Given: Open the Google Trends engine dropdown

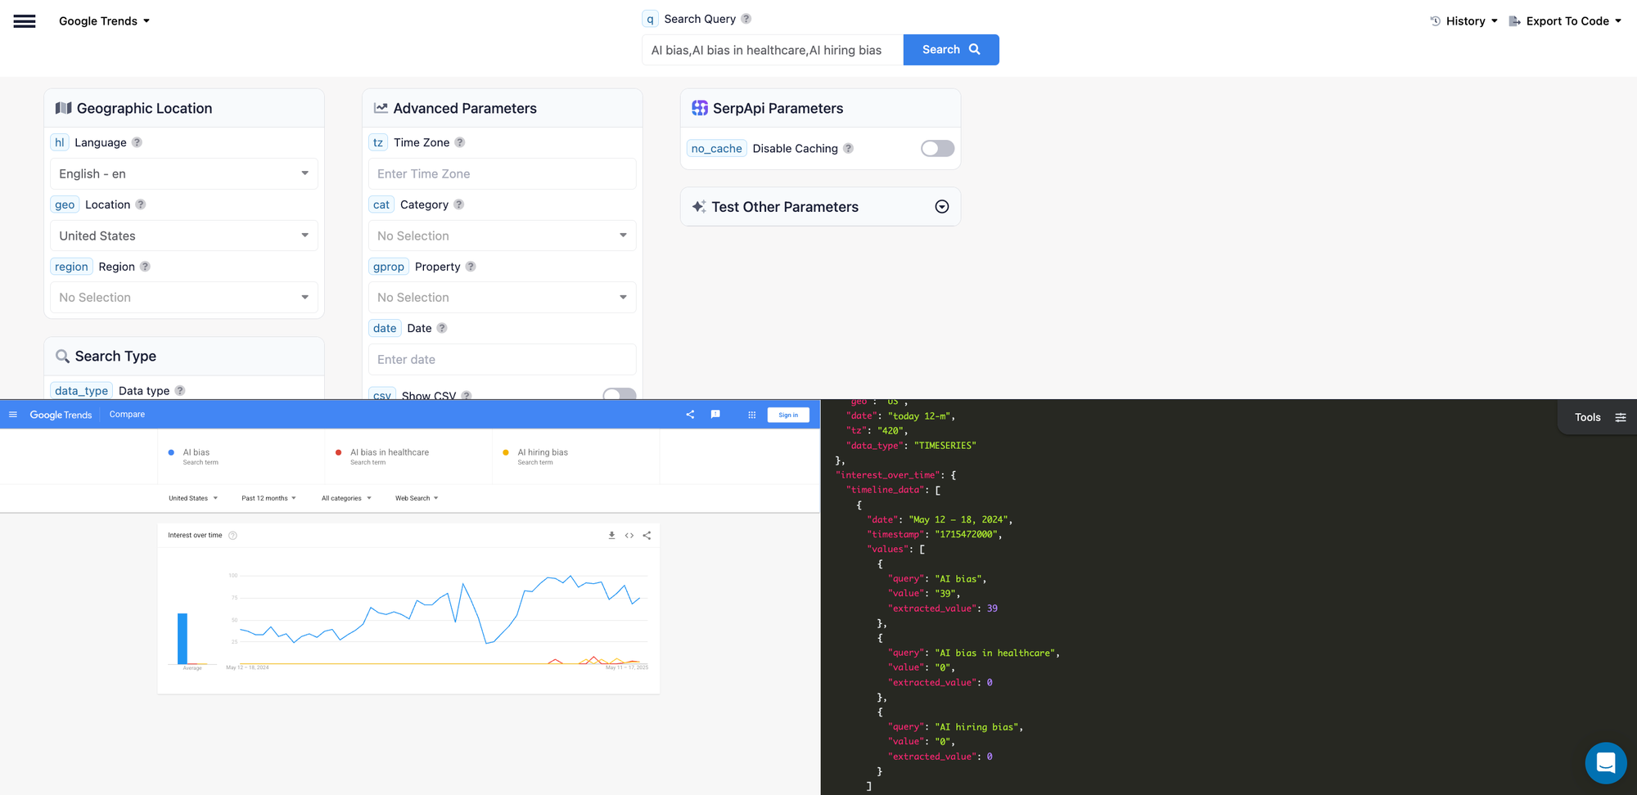Looking at the screenshot, I should pos(104,21).
